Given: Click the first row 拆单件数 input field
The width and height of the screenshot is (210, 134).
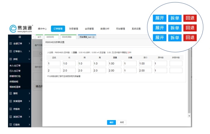Looking at the screenshot, I should [176, 63].
